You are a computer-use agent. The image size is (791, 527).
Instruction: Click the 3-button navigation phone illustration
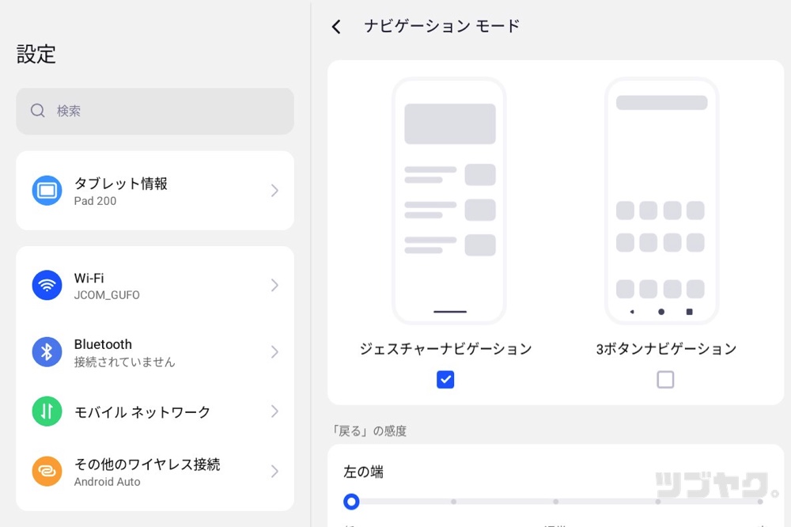661,200
